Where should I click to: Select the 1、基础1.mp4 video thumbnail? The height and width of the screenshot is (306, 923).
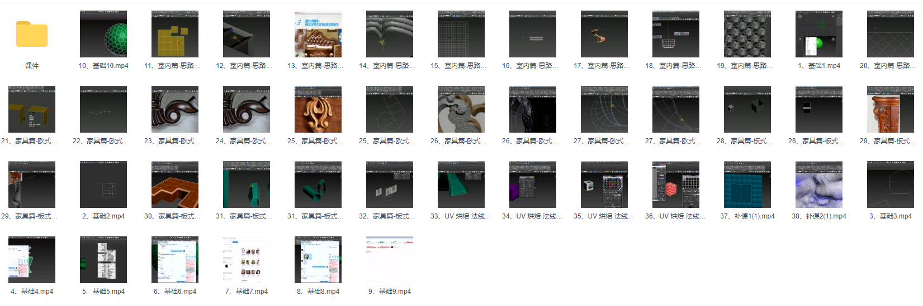(x=819, y=34)
